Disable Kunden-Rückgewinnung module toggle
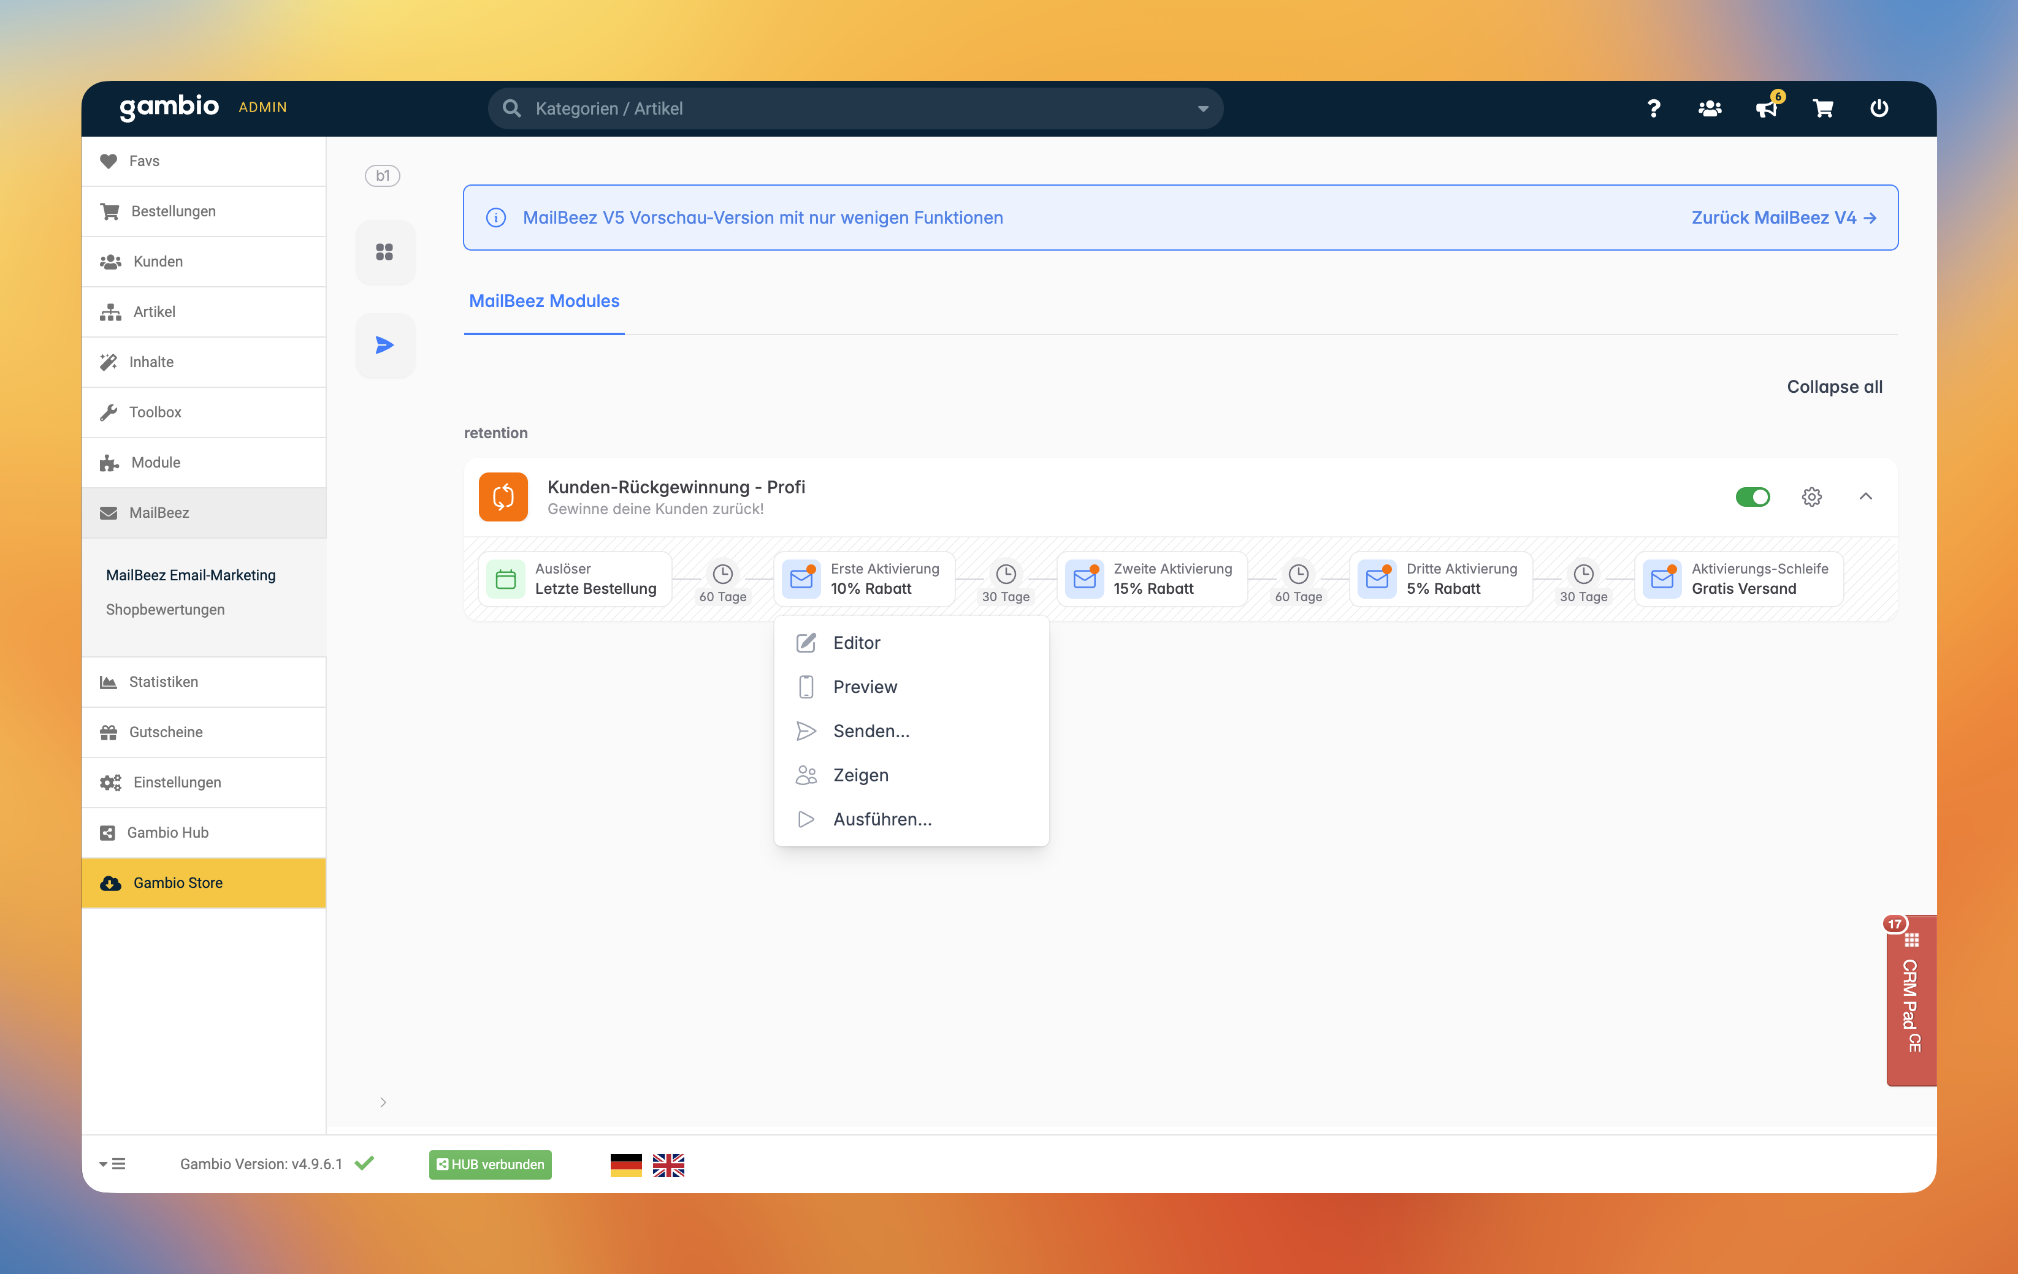The height and width of the screenshot is (1274, 2018). click(1752, 497)
